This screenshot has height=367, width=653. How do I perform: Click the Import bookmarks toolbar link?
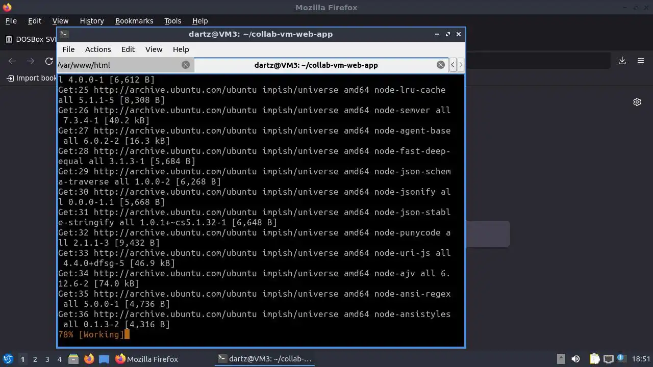pyautogui.click(x=32, y=78)
